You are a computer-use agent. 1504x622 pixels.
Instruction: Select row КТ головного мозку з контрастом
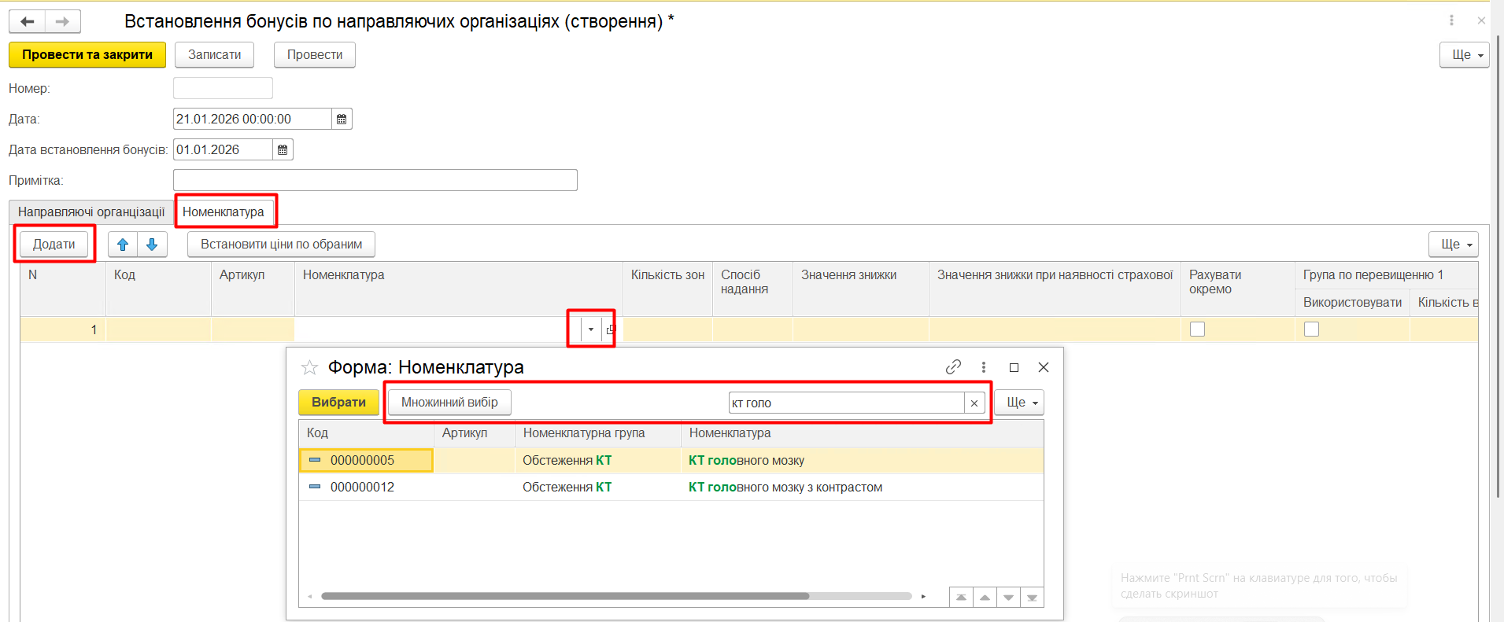[x=785, y=488]
